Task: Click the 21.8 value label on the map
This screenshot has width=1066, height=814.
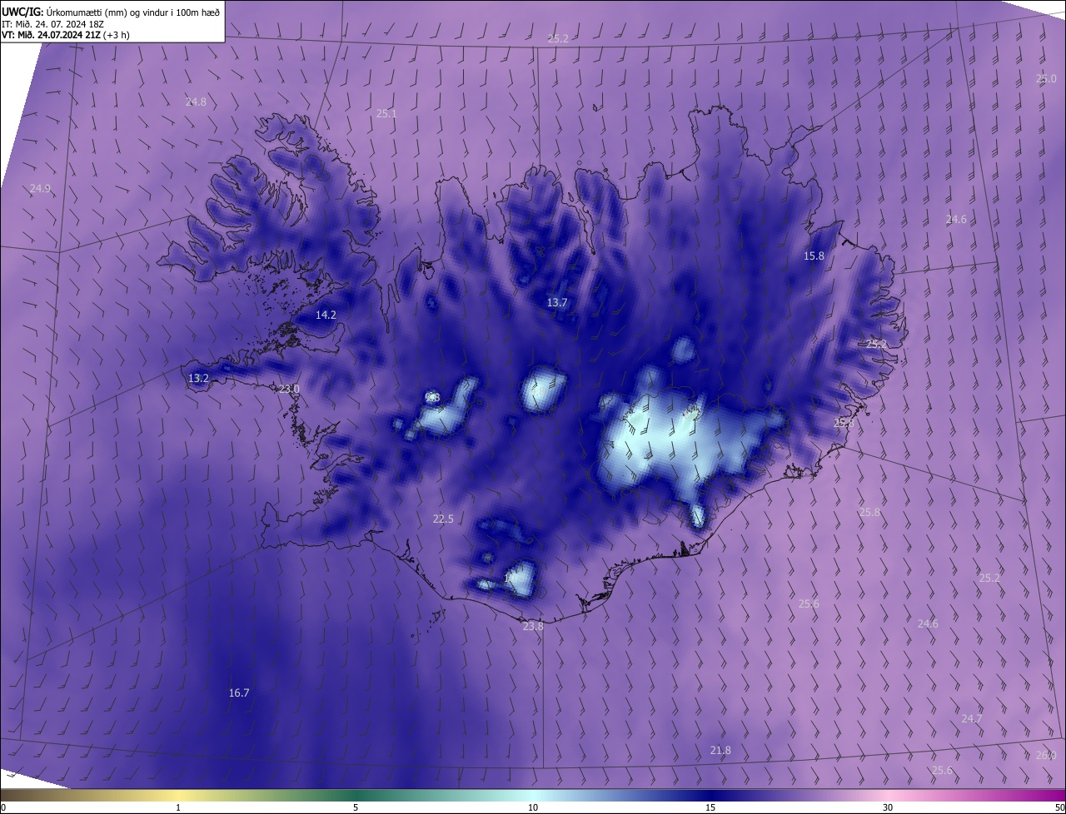Action: click(x=720, y=751)
